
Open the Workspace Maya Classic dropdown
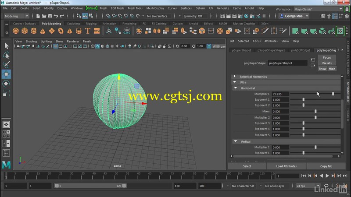coord(318,9)
